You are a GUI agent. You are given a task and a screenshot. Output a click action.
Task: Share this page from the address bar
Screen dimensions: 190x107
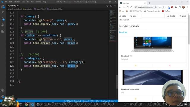(160, 7)
